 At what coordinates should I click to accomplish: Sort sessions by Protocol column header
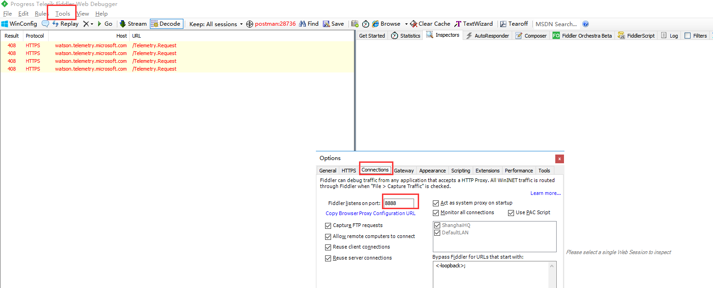pos(35,36)
